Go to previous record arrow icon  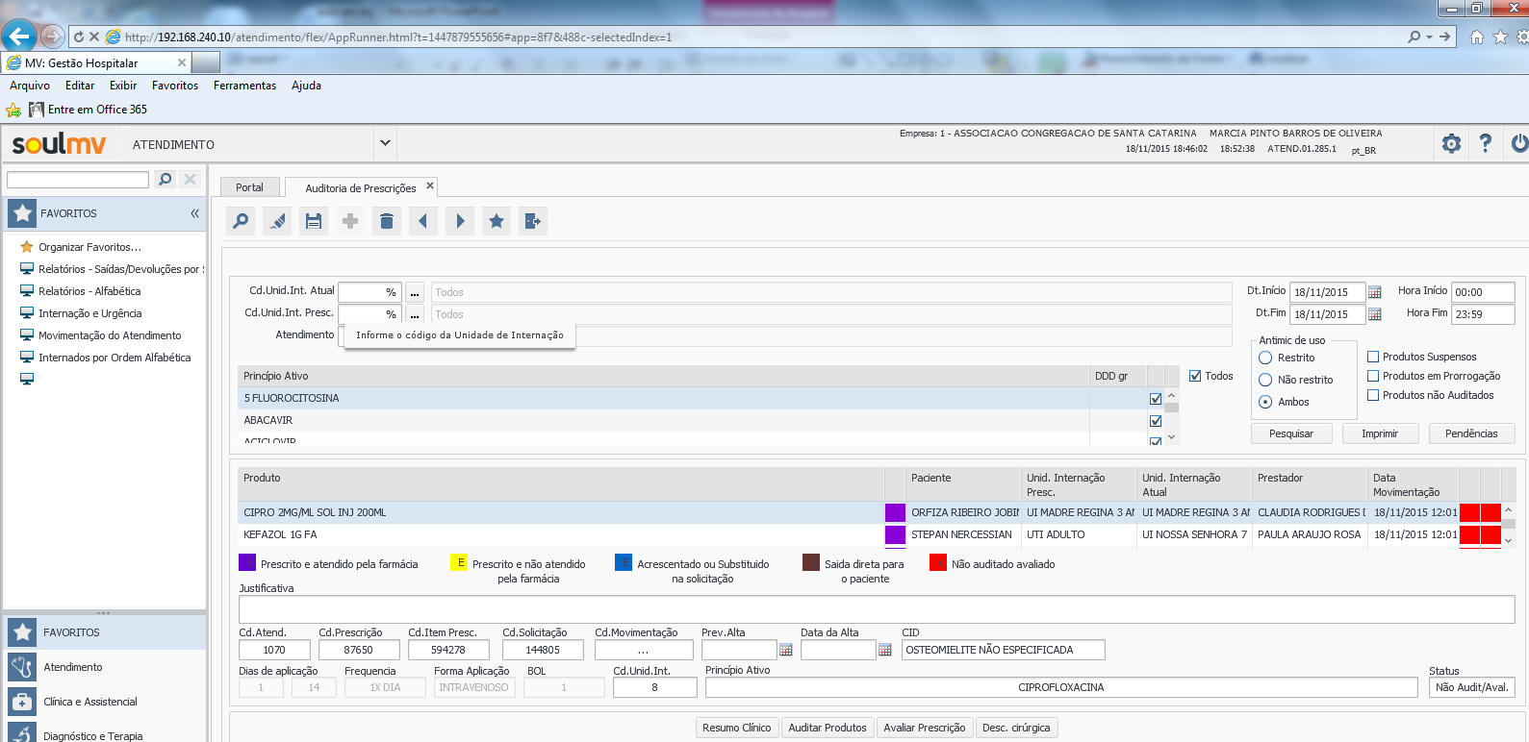[x=423, y=221]
